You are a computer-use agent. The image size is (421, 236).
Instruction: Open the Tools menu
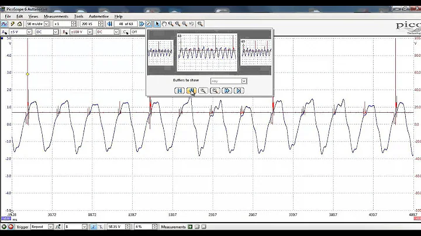coord(79,16)
